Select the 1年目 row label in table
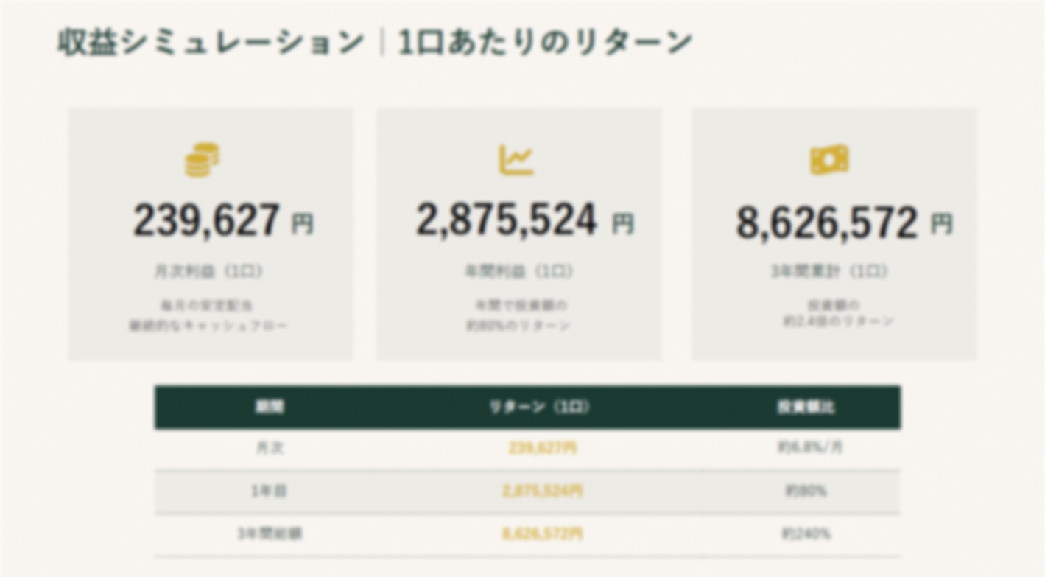The image size is (1045, 577). coord(269,491)
